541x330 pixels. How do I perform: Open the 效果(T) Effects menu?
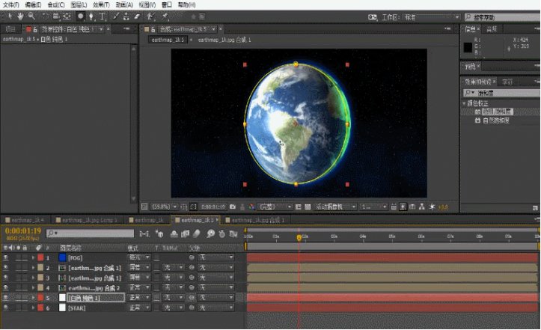100,4
